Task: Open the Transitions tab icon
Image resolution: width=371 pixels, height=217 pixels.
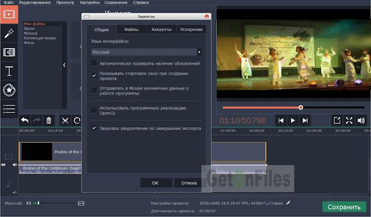Action: 9,52
